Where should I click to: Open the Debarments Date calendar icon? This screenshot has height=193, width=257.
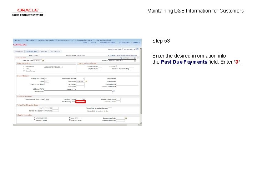[126, 118]
